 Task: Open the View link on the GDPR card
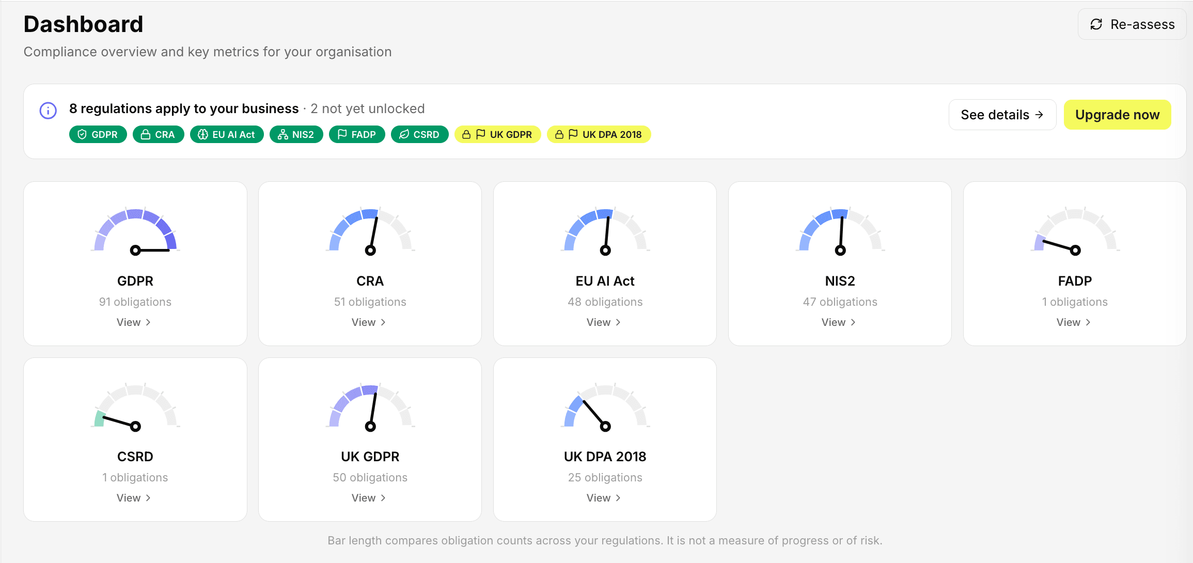[x=134, y=322]
